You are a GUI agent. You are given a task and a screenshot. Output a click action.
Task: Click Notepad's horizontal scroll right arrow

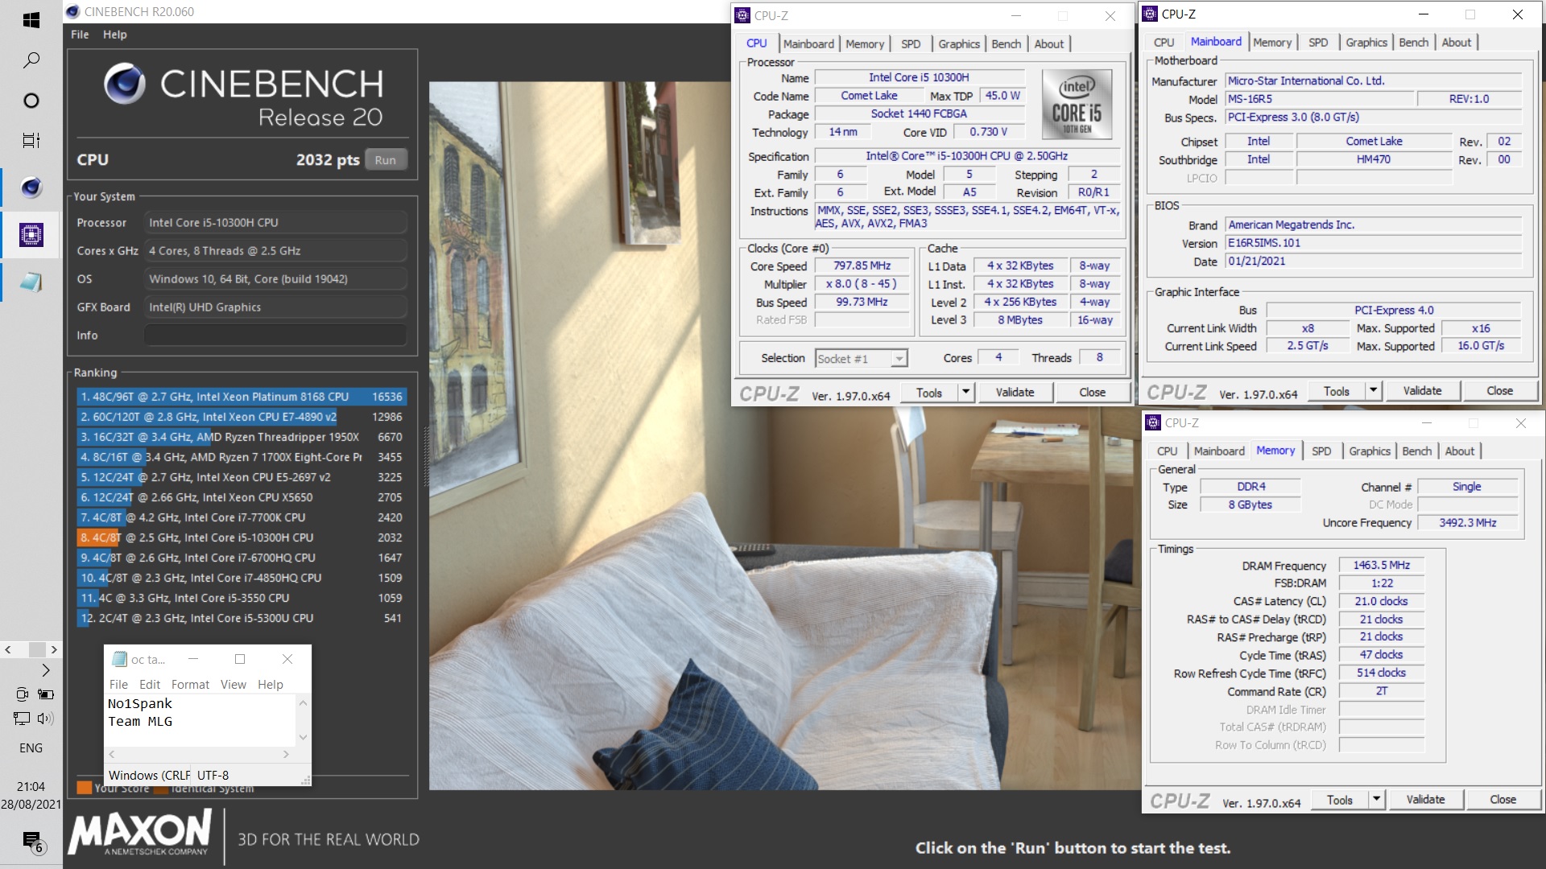[286, 755]
